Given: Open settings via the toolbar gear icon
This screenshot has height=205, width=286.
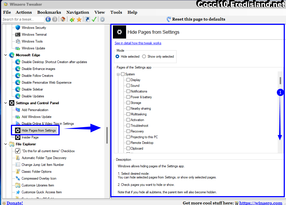Looking at the screenshot, I should [x=102, y=19].
